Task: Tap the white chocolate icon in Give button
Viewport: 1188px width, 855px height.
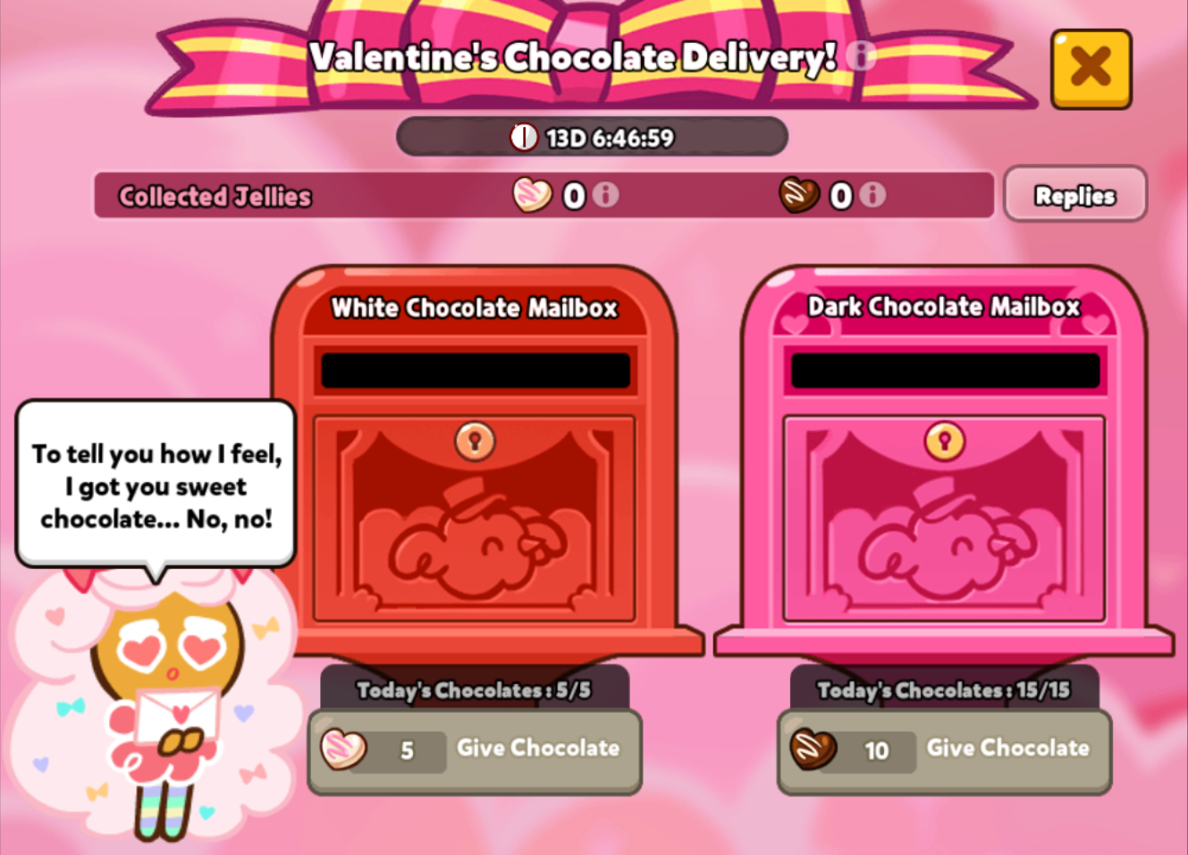Action: point(344,749)
